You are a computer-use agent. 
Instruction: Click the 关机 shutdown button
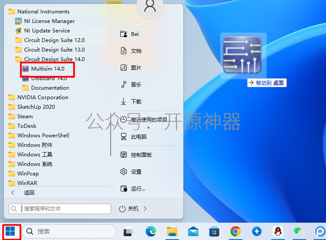coord(129,208)
